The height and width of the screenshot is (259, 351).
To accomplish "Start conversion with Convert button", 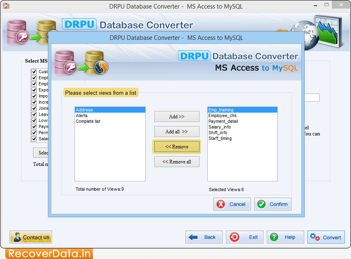I will pos(326,237).
